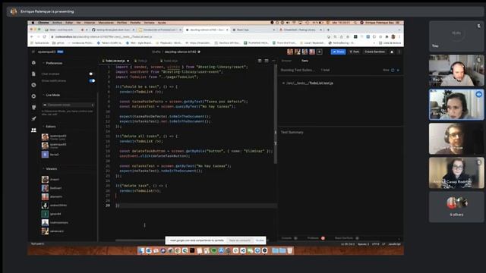The width and height of the screenshot is (486, 273).
Task: Open the Apple menu icon
Action: pos(33,23)
